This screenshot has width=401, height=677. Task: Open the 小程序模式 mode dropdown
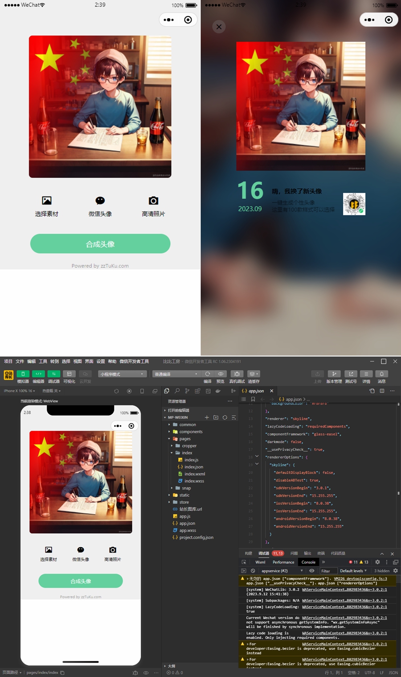tap(122, 374)
